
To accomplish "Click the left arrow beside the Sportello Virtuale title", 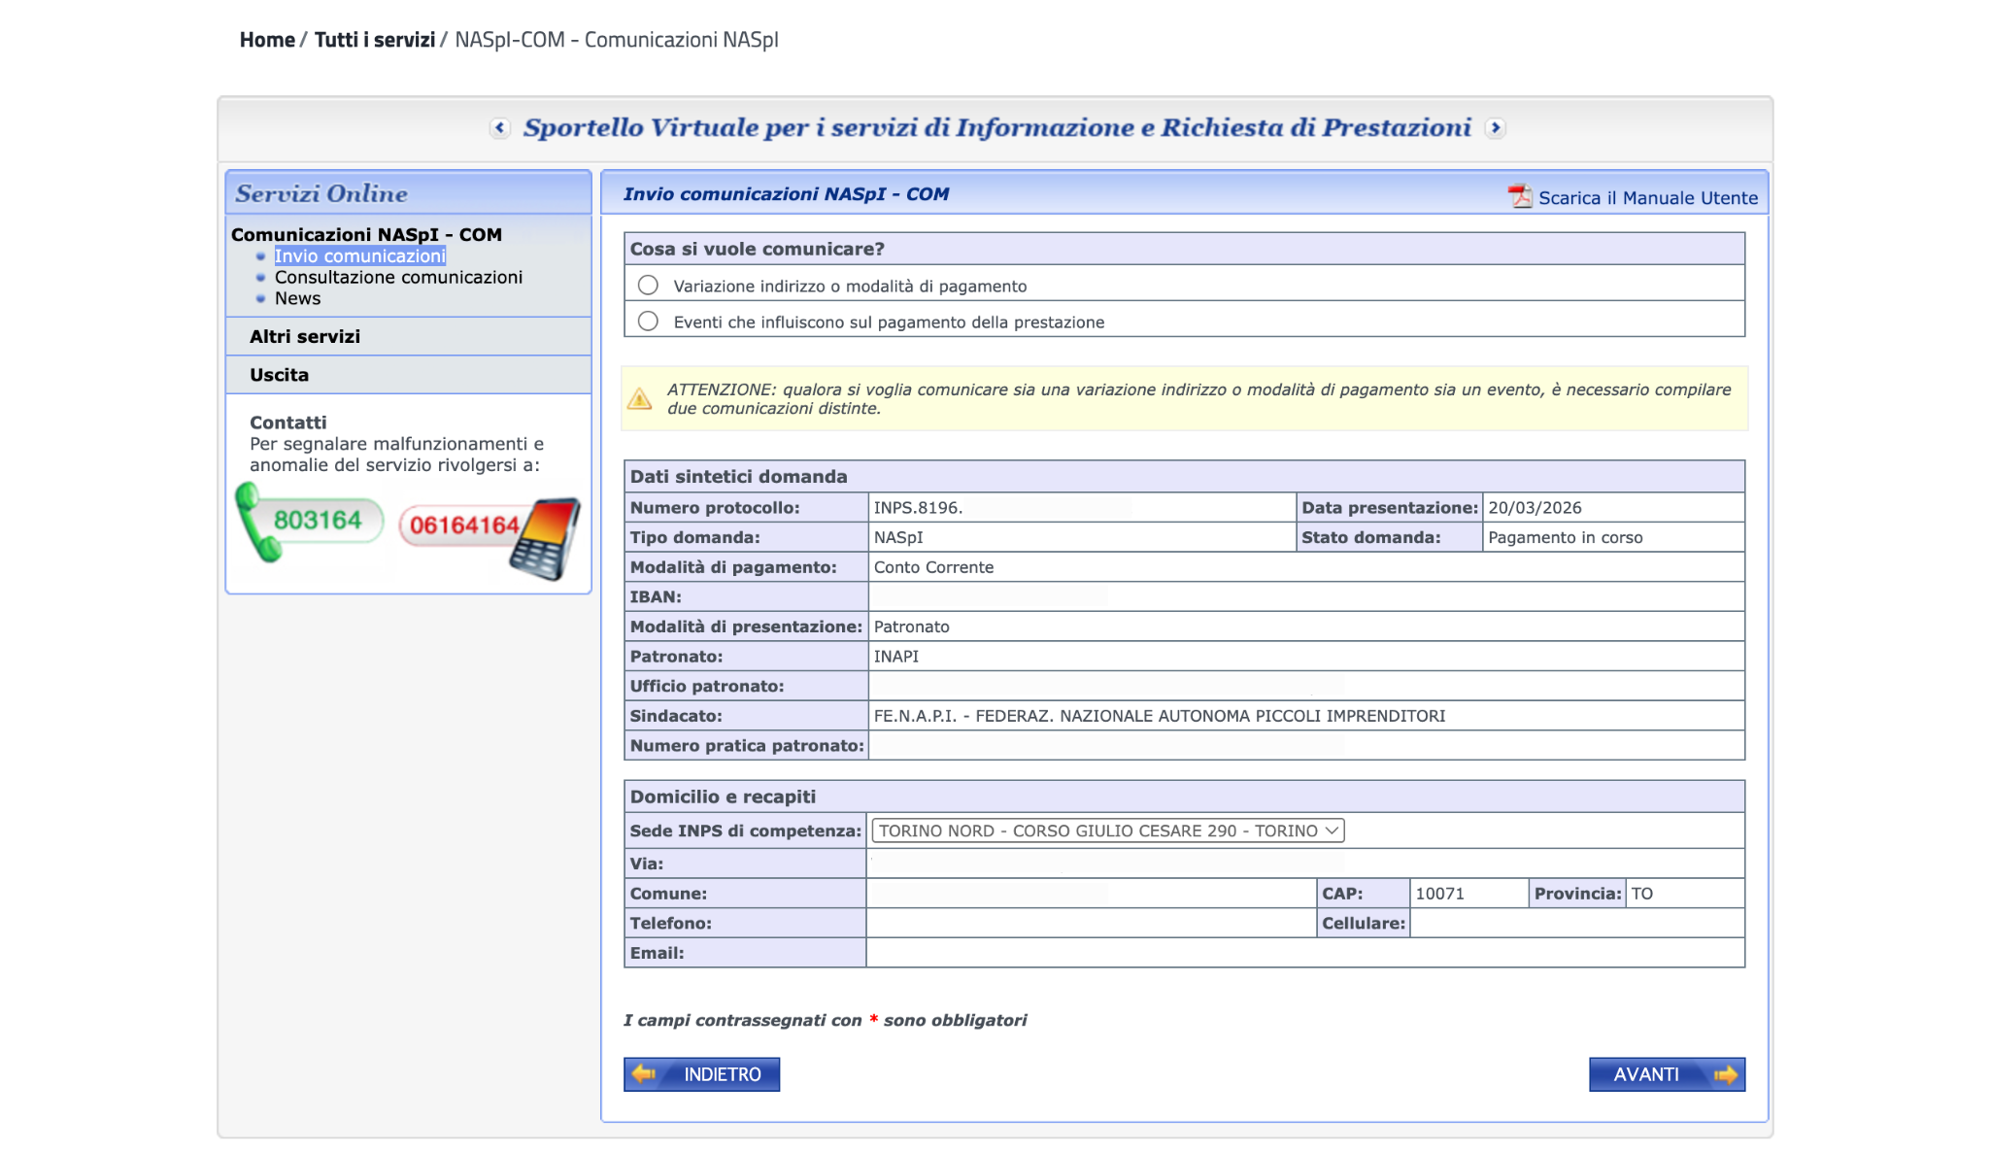I will pyautogui.click(x=499, y=128).
